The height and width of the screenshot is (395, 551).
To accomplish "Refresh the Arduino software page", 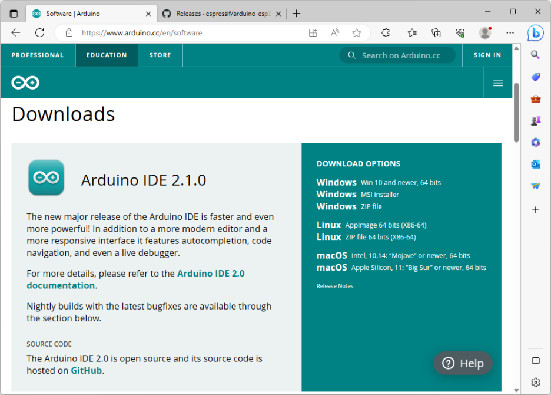I will pyautogui.click(x=39, y=33).
